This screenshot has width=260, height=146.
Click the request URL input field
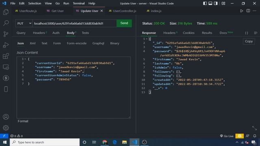75,24
